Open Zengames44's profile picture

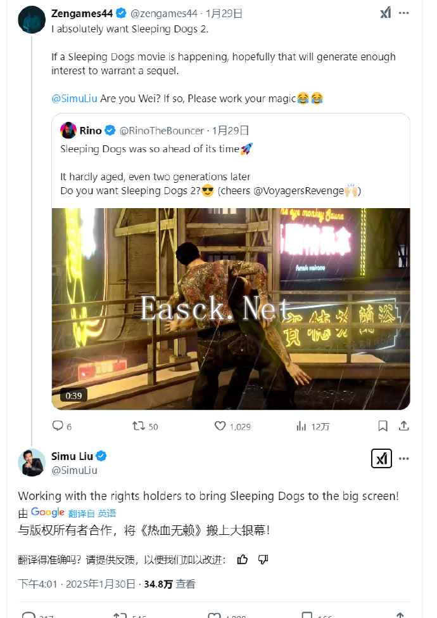[x=32, y=19]
